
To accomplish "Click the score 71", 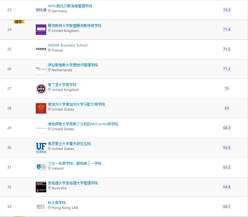I will [x=227, y=89].
